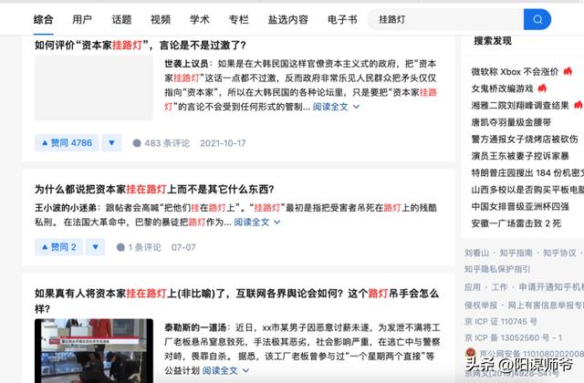The width and height of the screenshot is (584, 383).
Task: Switch to the 用户 tab
Action: (82, 19)
